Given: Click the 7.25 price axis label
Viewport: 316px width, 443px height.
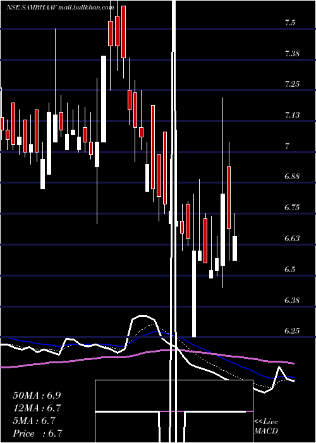Looking at the screenshot, I should (x=292, y=84).
